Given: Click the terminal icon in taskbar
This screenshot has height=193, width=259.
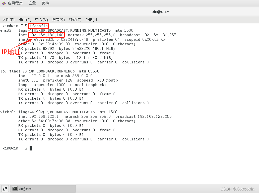Looking at the screenshot, I should tap(15, 189).
